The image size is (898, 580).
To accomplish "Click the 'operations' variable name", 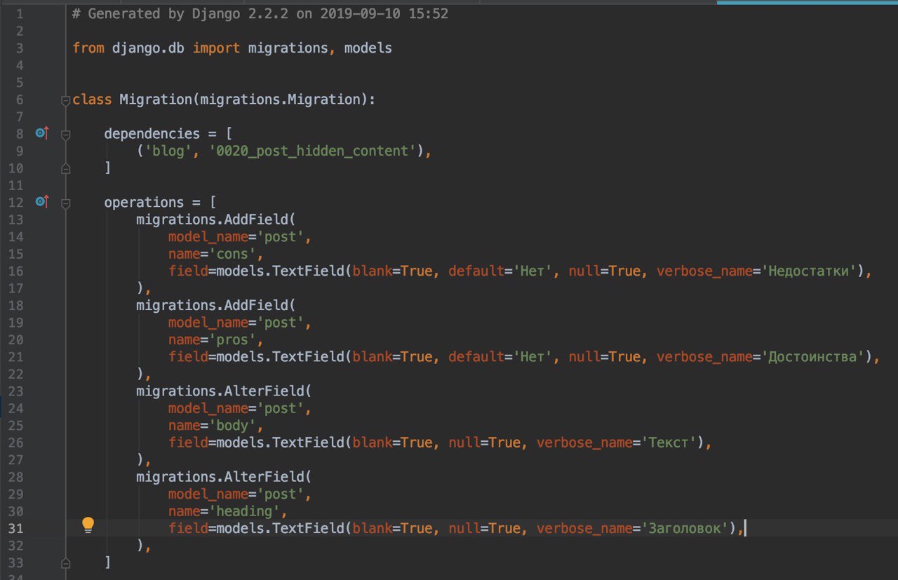I will pos(144,203).
